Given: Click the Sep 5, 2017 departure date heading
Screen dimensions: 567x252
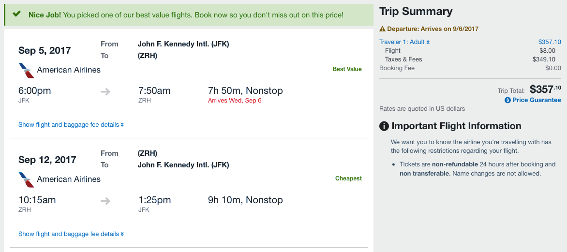Looking at the screenshot, I should coord(45,50).
